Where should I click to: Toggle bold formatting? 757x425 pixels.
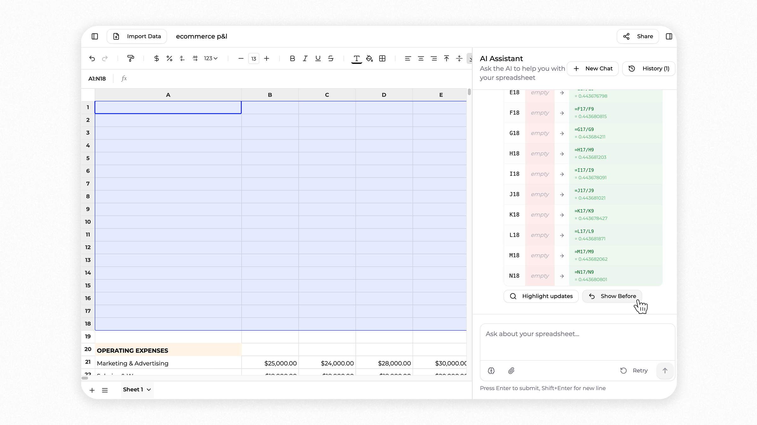[x=292, y=58]
